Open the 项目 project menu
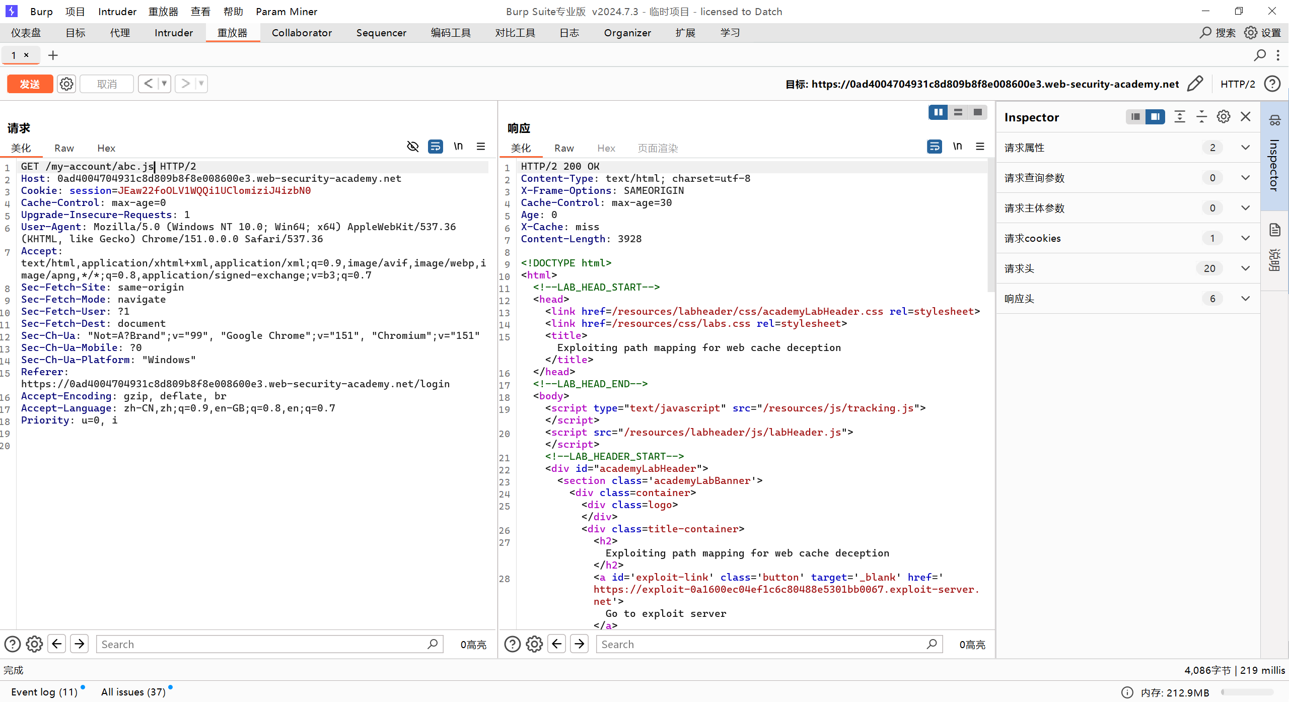 [75, 11]
